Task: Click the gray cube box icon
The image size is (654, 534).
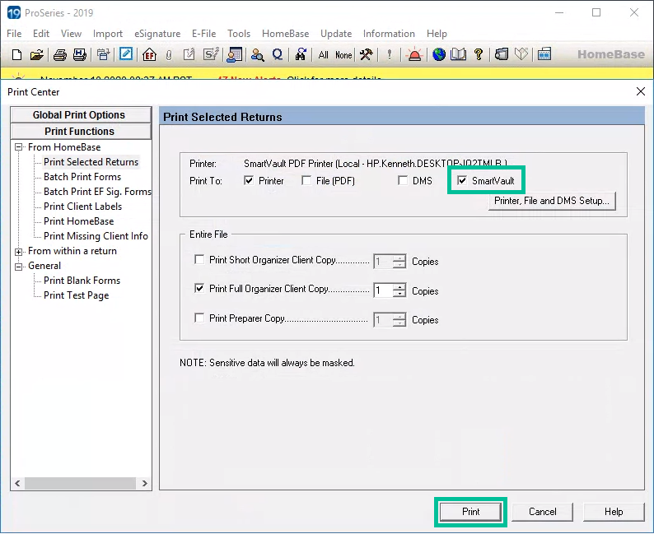Action: (502, 54)
